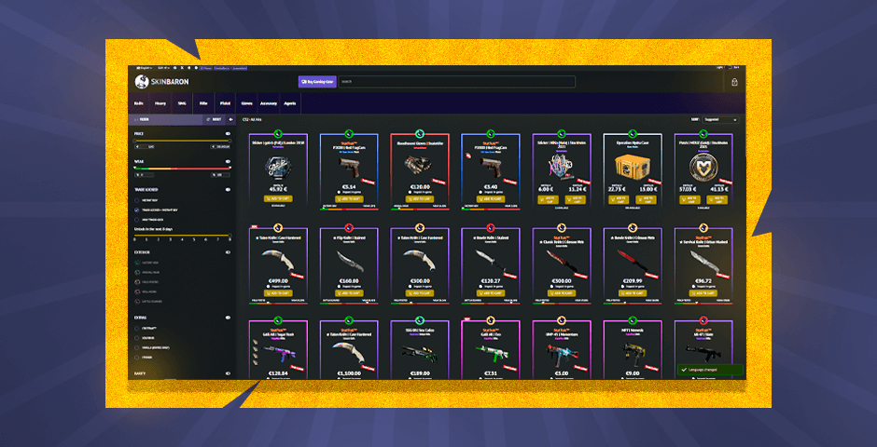Toggle the Wear filter section switch
The height and width of the screenshot is (447, 877).
pos(227,161)
